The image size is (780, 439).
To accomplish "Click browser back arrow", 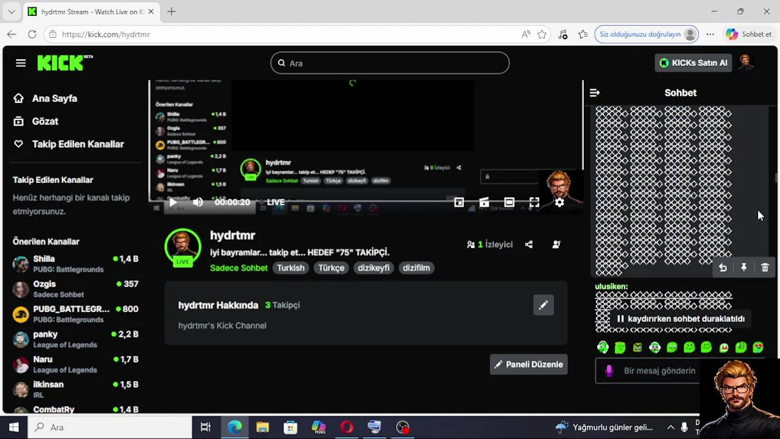I will [x=12, y=34].
